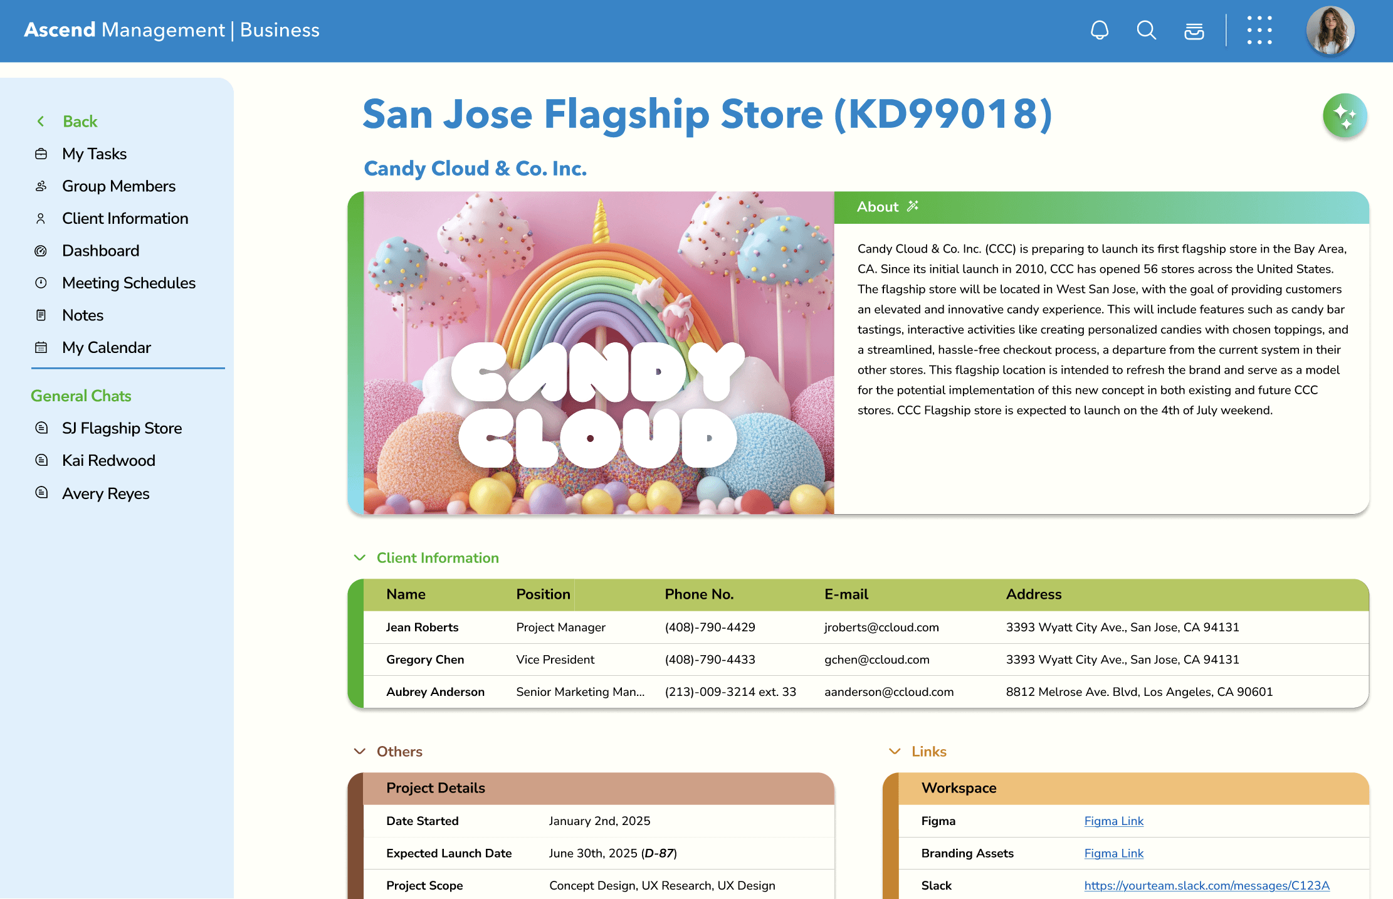Open the SJ Flagship Store chat

click(122, 428)
